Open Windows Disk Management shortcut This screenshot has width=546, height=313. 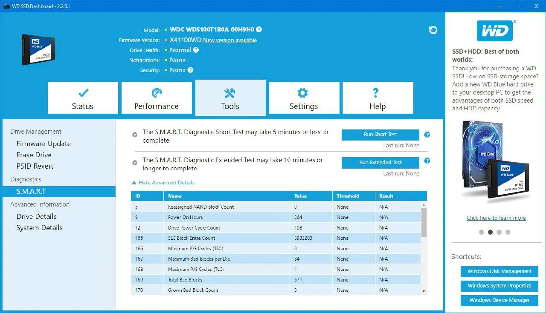click(x=500, y=272)
